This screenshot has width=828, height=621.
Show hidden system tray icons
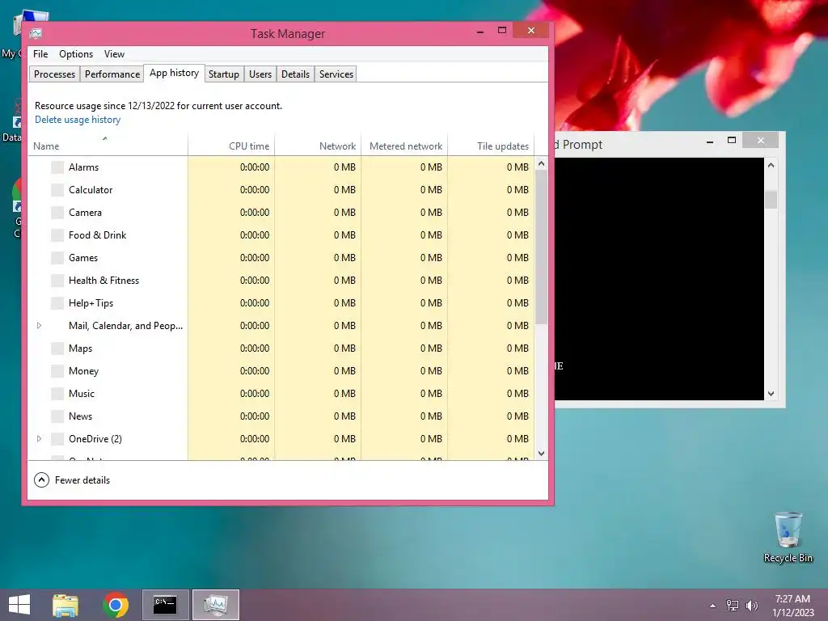coord(713,606)
